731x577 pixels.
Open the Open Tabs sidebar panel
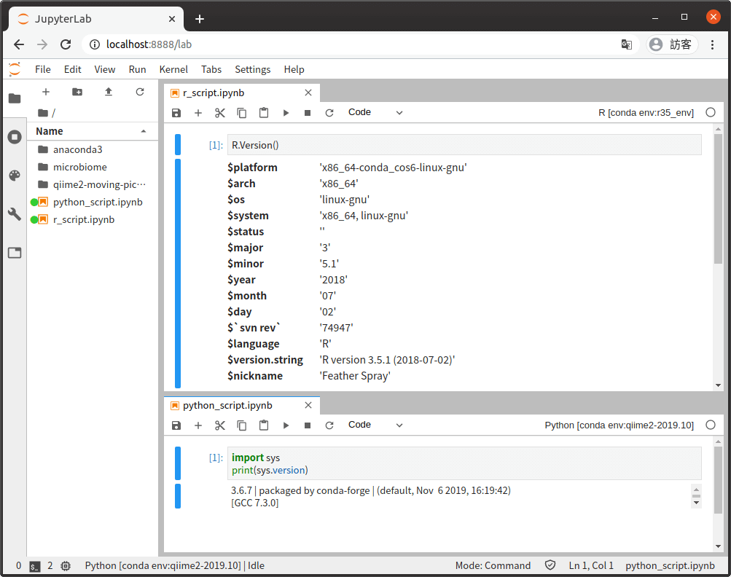tap(15, 253)
